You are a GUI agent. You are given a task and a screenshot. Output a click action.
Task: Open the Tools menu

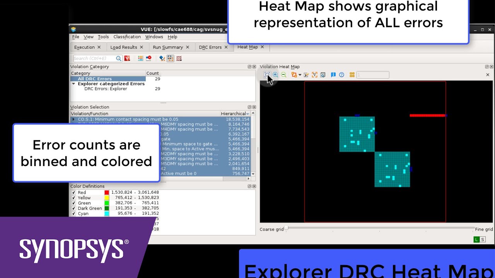[x=103, y=37]
